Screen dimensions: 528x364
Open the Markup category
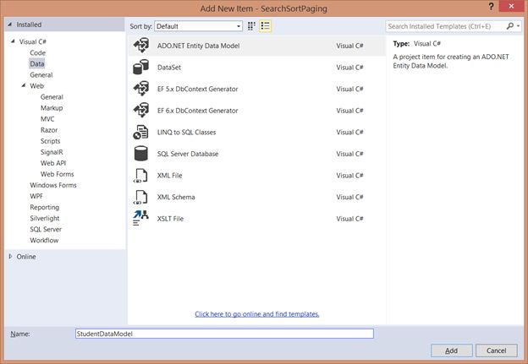[52, 108]
